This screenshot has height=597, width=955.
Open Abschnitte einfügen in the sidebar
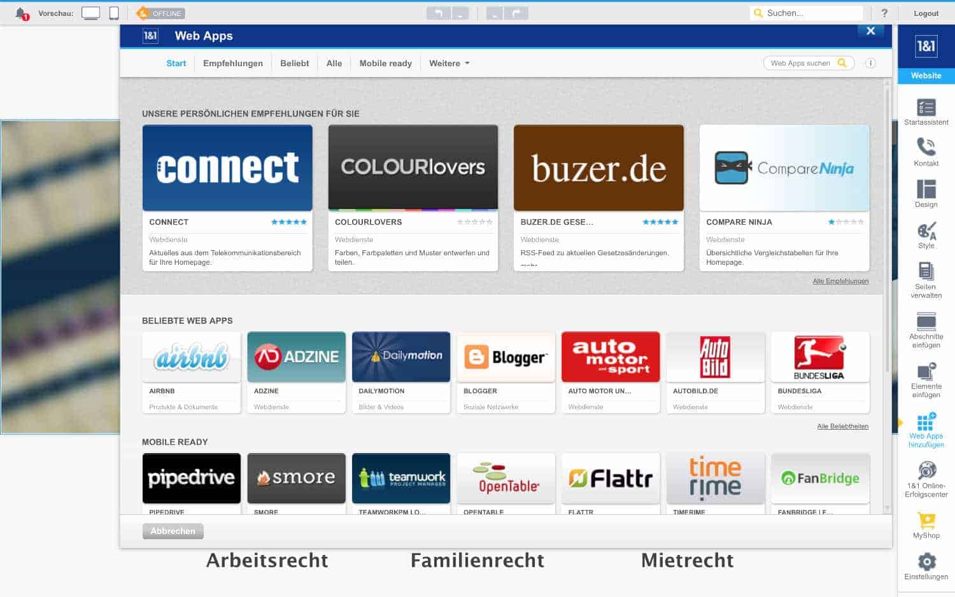click(926, 330)
